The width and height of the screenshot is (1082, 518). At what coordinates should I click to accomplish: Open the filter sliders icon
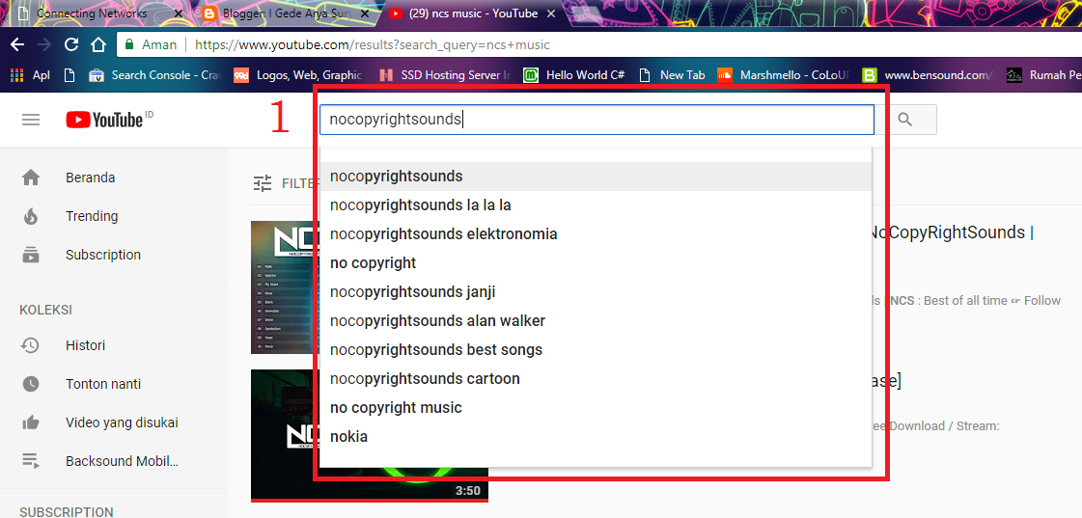pyautogui.click(x=263, y=182)
